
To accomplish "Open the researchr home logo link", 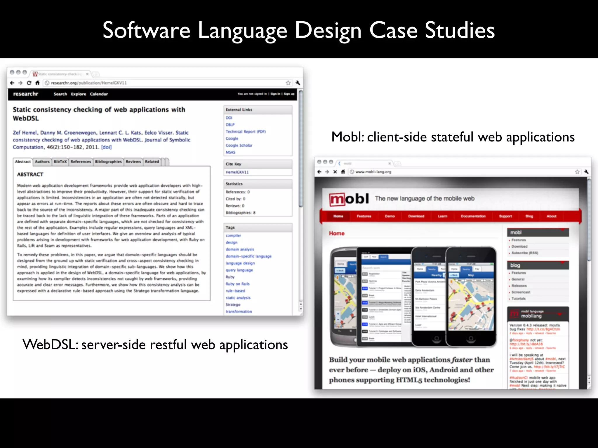I will (26, 94).
